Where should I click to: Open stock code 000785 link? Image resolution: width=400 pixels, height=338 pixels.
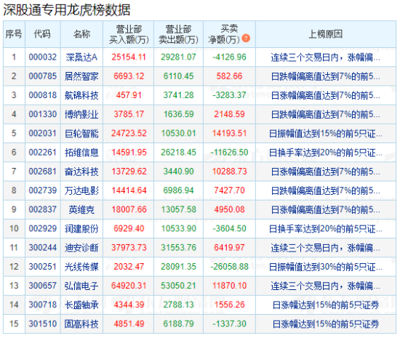(x=43, y=76)
